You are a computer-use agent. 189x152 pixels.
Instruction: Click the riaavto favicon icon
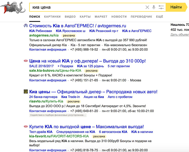26,92
